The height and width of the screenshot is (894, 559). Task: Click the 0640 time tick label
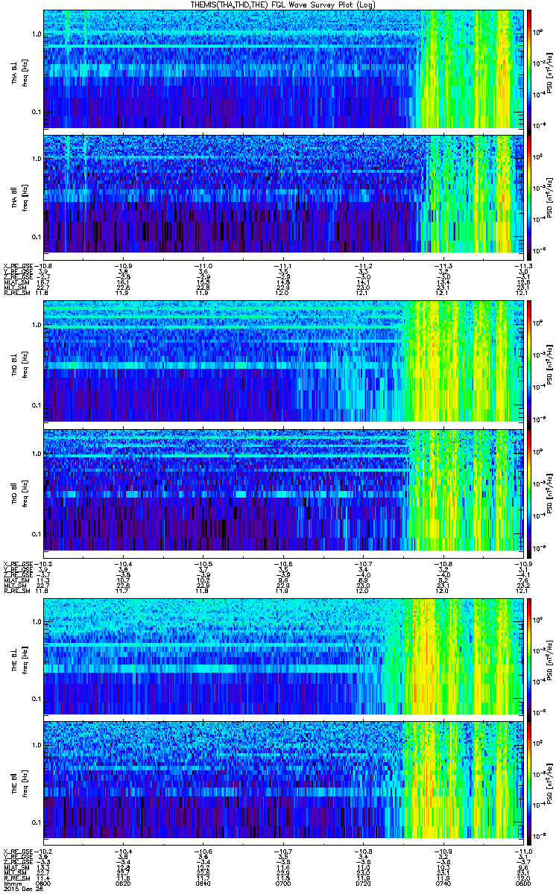pyautogui.click(x=203, y=883)
